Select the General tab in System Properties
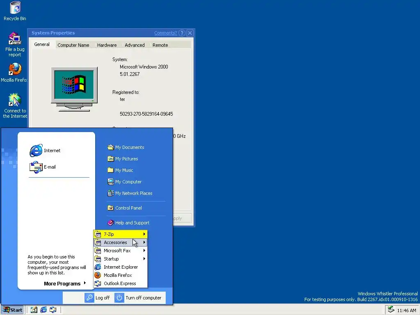 (x=42, y=44)
